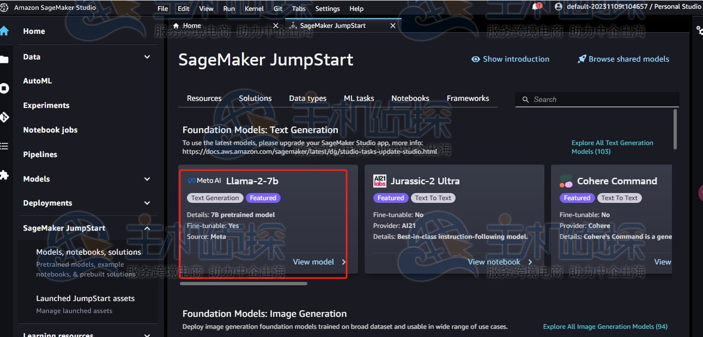Collapse the SageMaker JumpStart sidebar section
Viewport: 703px width, 337px height.
(x=147, y=228)
